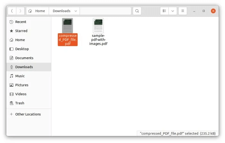
Task: Select Downloads in the sidebar
Action: click(29, 67)
